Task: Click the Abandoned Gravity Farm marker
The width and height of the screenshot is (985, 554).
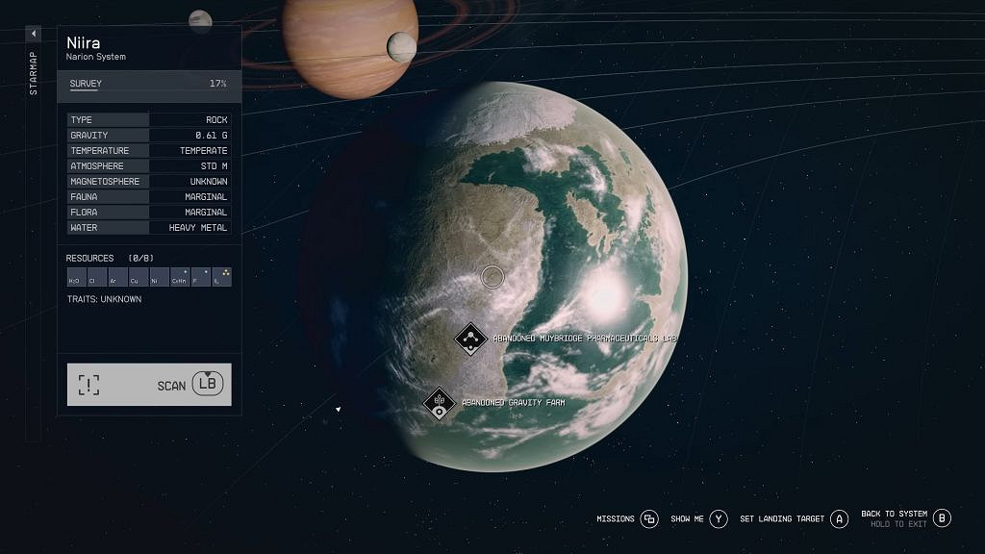Action: coord(441,403)
